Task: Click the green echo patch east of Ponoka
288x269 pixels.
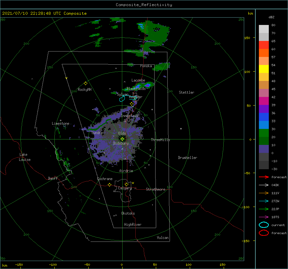Action: point(162,67)
